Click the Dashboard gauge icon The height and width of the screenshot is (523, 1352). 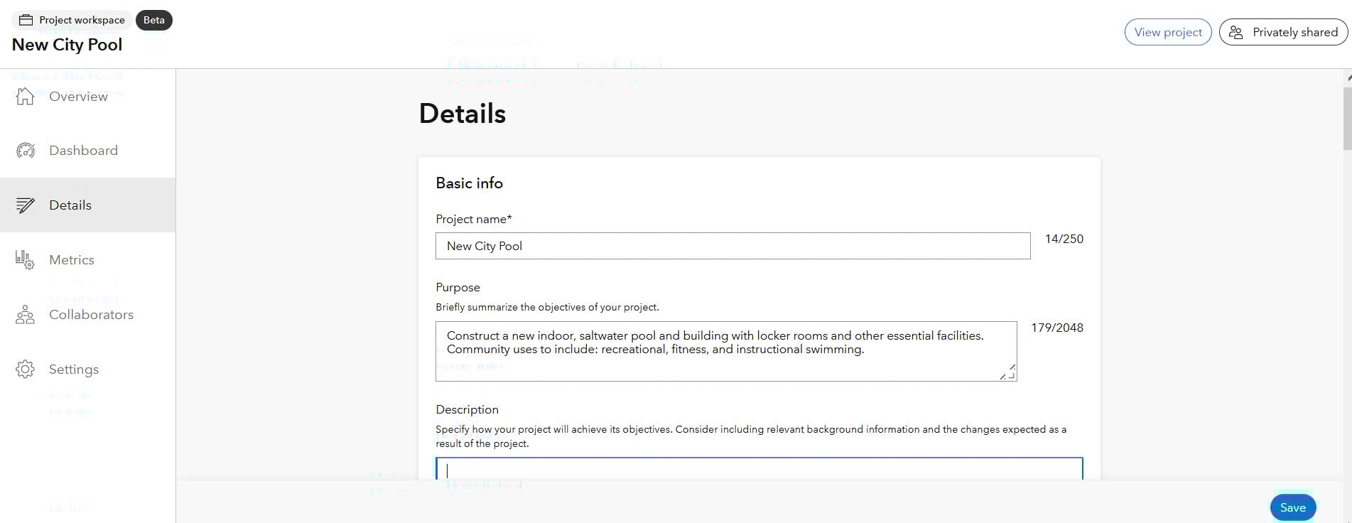pyautogui.click(x=25, y=151)
